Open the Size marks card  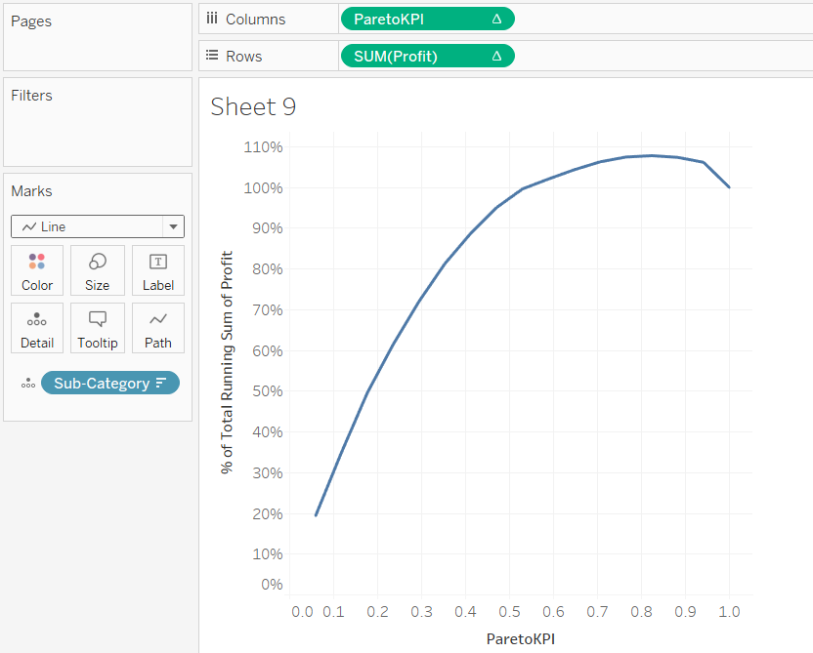click(x=98, y=270)
